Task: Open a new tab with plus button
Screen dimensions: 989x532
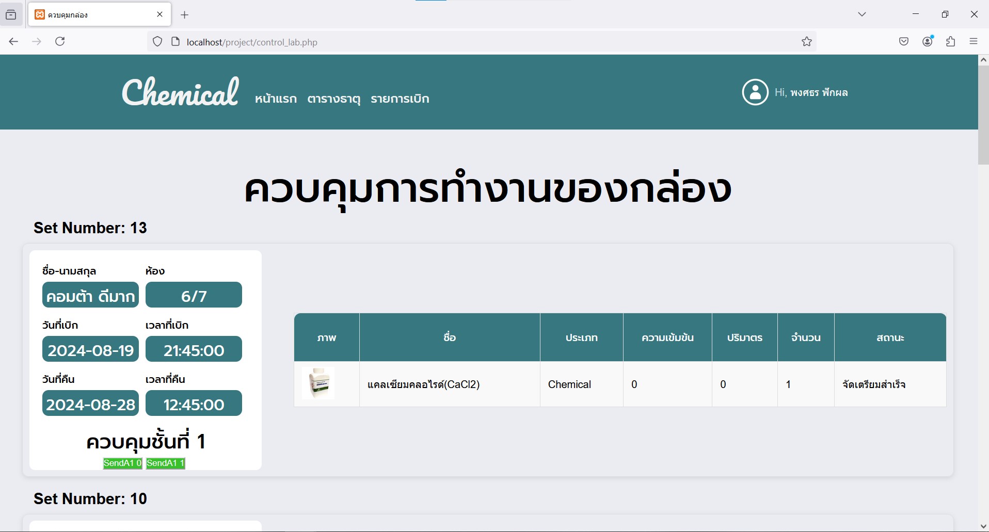Action: [x=185, y=15]
